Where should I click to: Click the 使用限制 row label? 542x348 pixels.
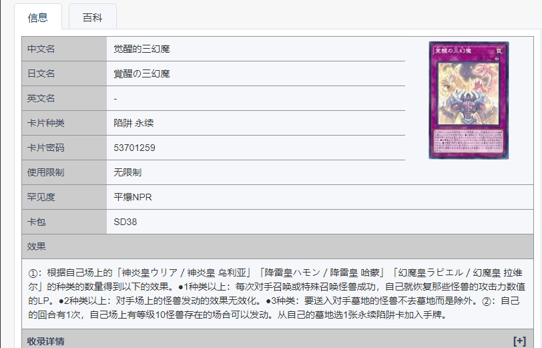coord(45,172)
